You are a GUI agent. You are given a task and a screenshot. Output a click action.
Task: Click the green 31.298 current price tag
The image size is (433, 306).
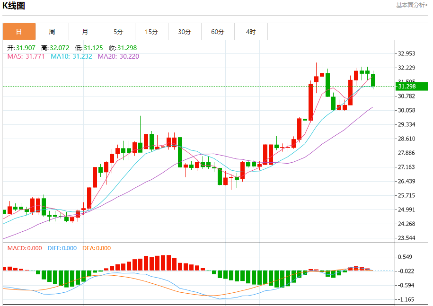tap(412, 86)
